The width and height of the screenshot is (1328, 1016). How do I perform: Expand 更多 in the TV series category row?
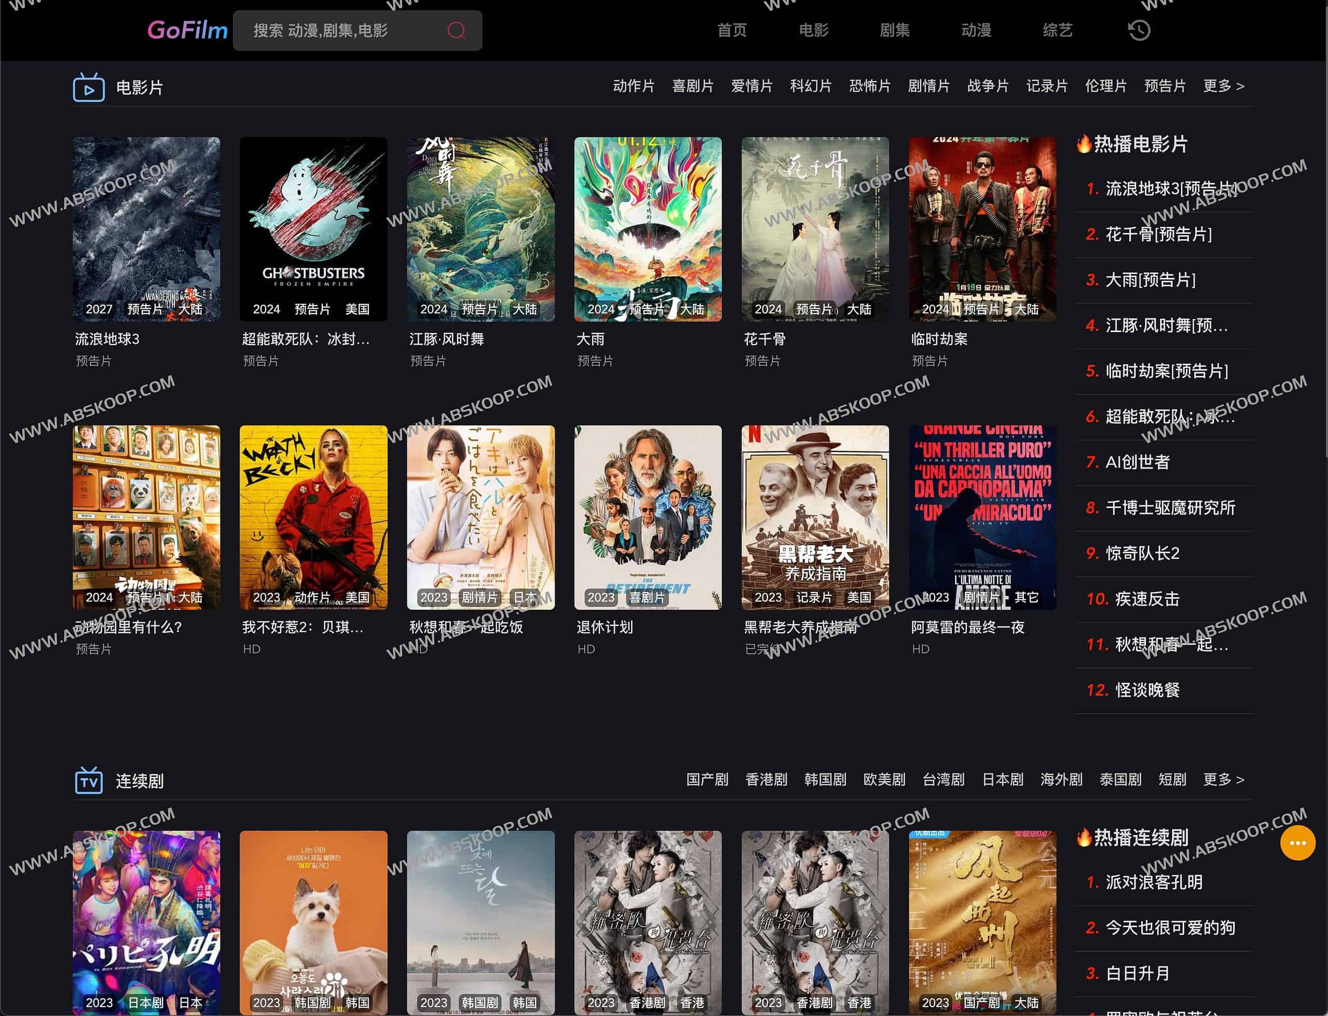pyautogui.click(x=1223, y=779)
